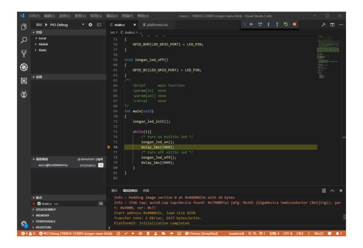Expand the PERIPHERALS section
Screen dimensions: 363x248
coord(46,221)
